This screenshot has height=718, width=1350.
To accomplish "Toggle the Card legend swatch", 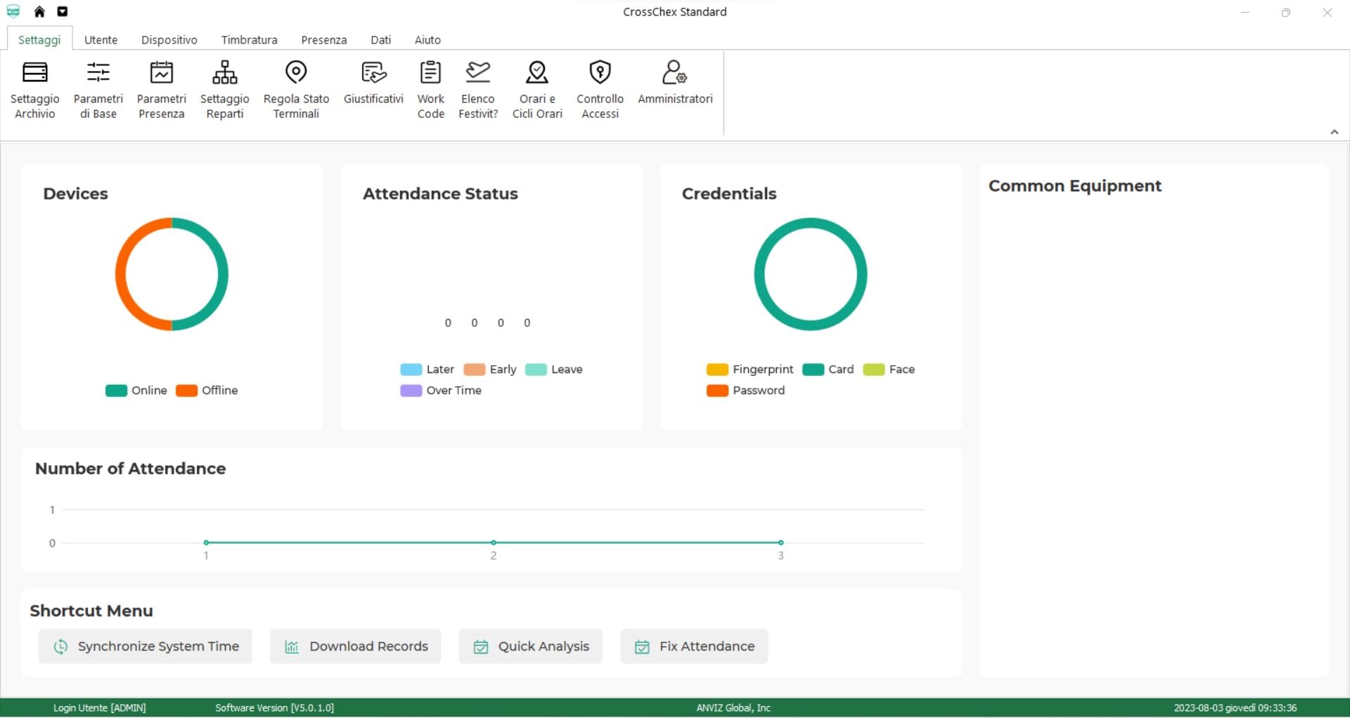I will coord(813,370).
